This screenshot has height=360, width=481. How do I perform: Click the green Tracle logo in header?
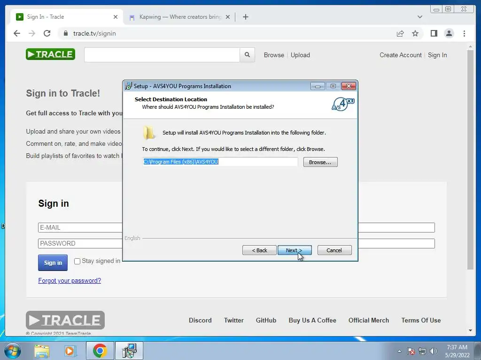(50, 54)
